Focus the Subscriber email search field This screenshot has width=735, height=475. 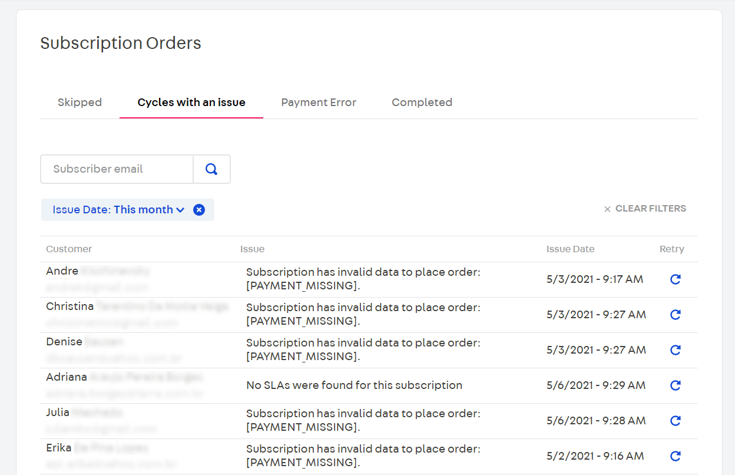click(x=117, y=169)
